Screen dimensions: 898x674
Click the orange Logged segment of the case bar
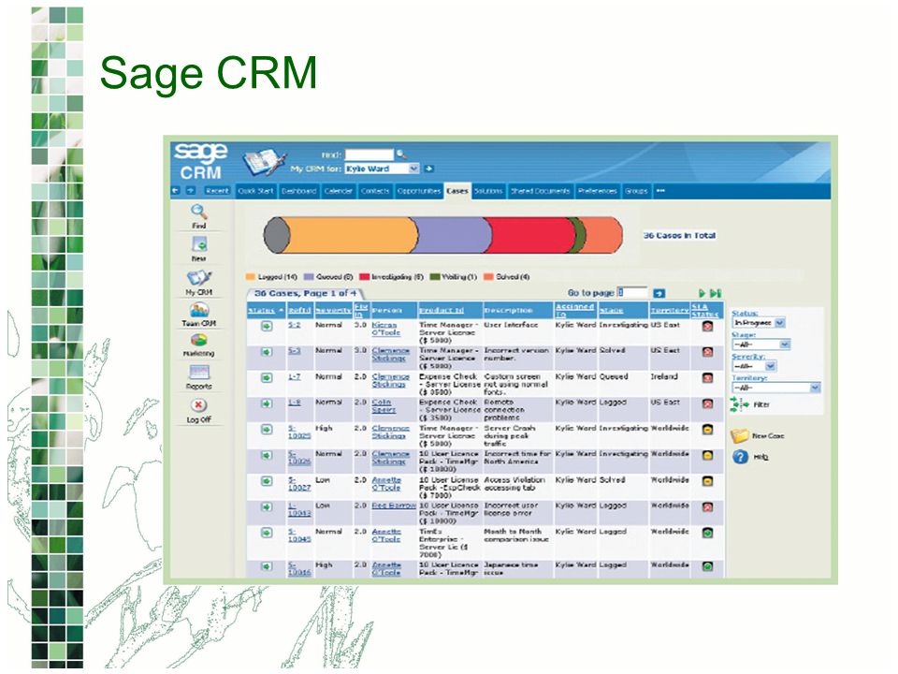pyautogui.click(x=353, y=235)
